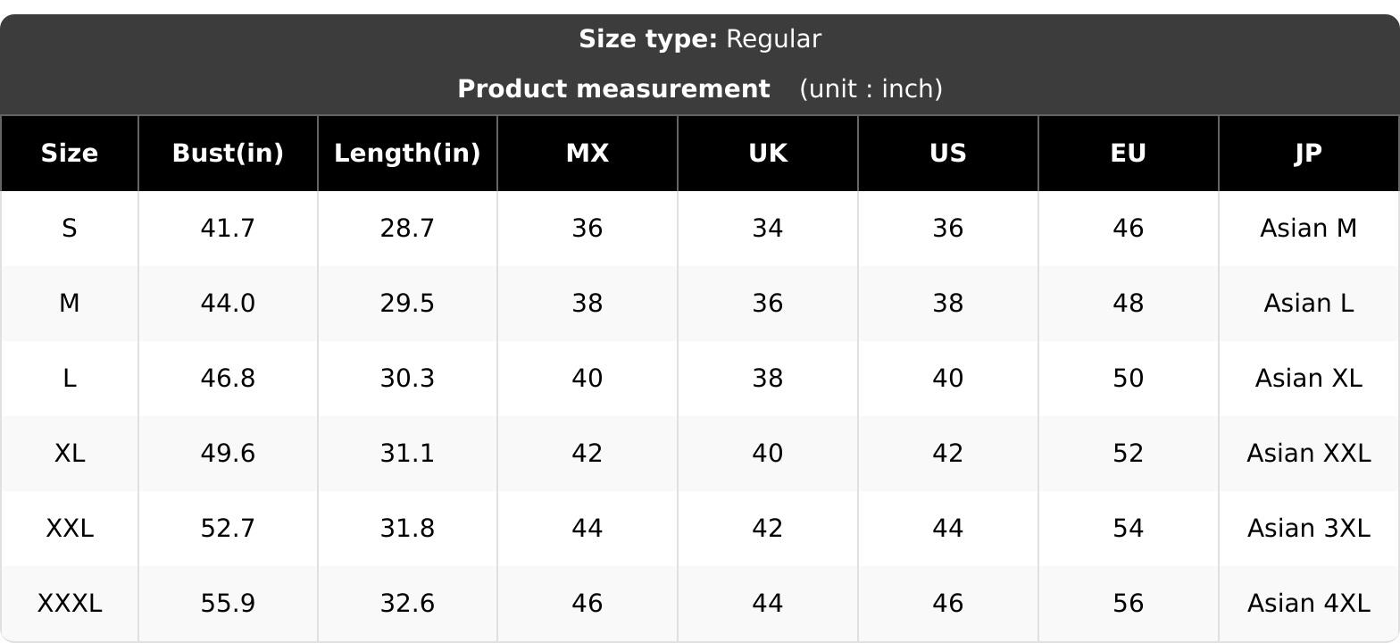Select the JP column header

[1309, 154]
